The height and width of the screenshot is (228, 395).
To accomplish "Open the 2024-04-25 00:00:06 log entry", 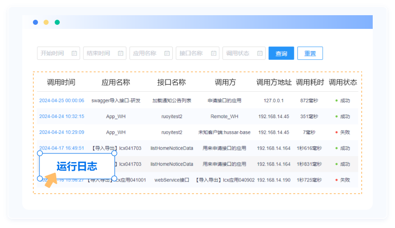I will click(61, 101).
